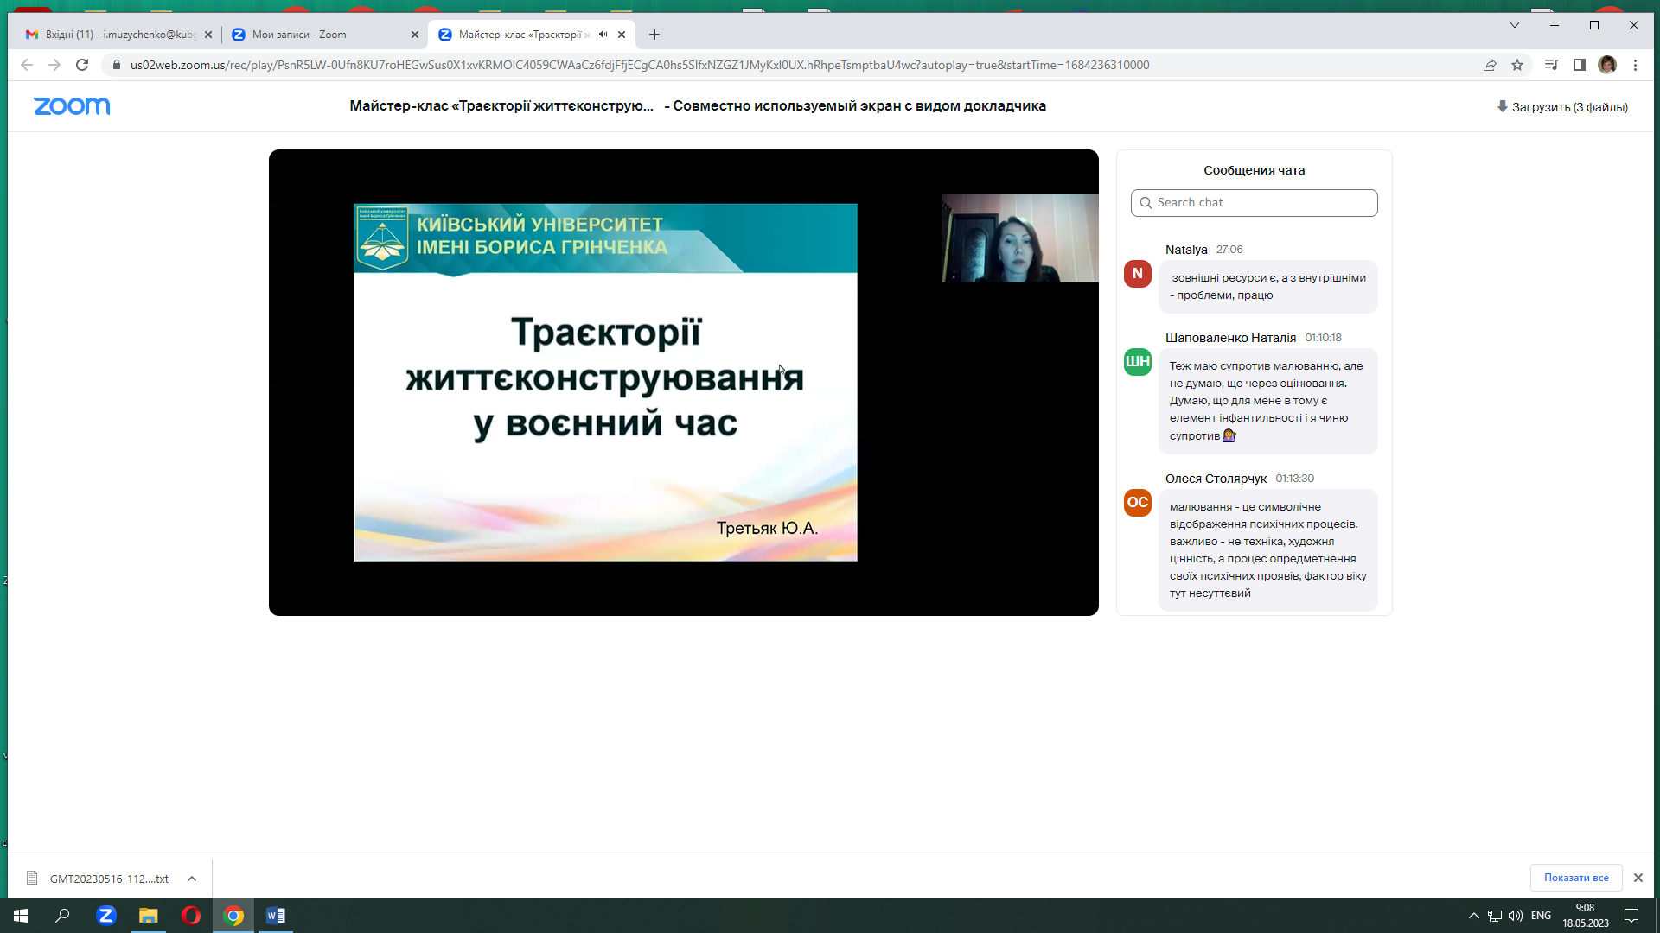Launch Microsoft Word from the taskbar
1660x933 pixels.
coord(276,916)
